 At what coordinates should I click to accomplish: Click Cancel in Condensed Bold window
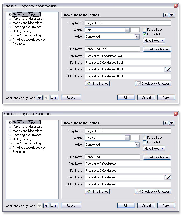click(146, 97)
